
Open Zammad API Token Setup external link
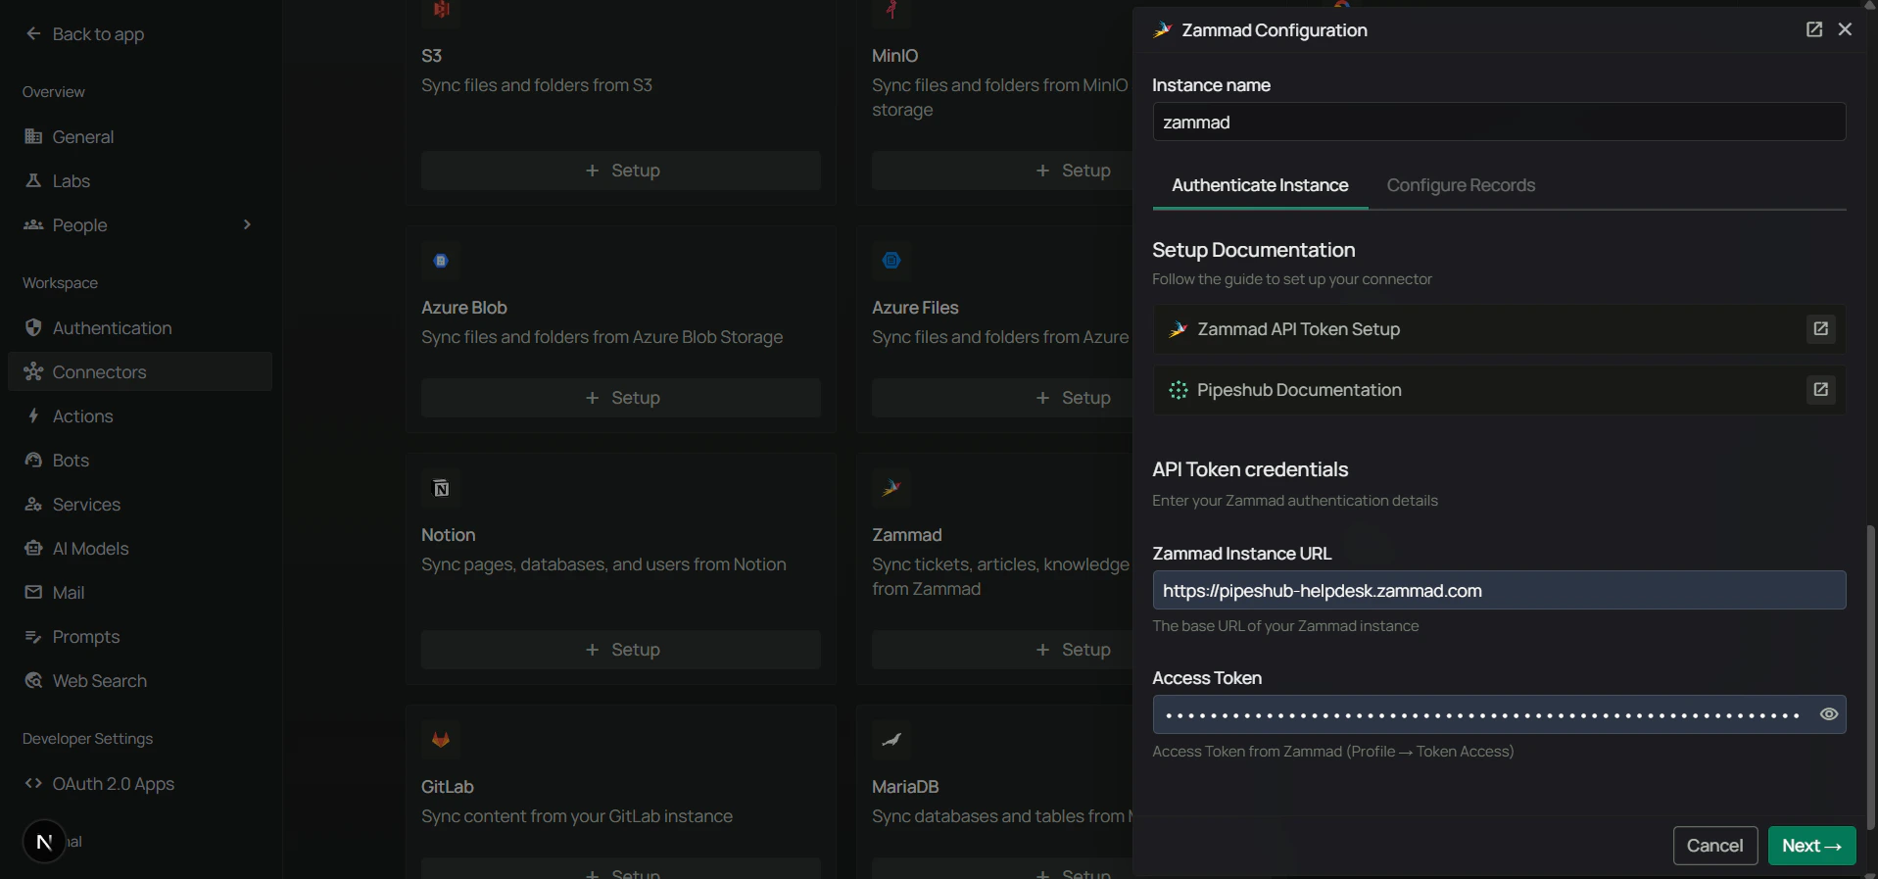[1821, 329]
